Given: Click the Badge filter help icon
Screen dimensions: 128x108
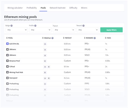Looking at the screenshot, I should (12, 26).
